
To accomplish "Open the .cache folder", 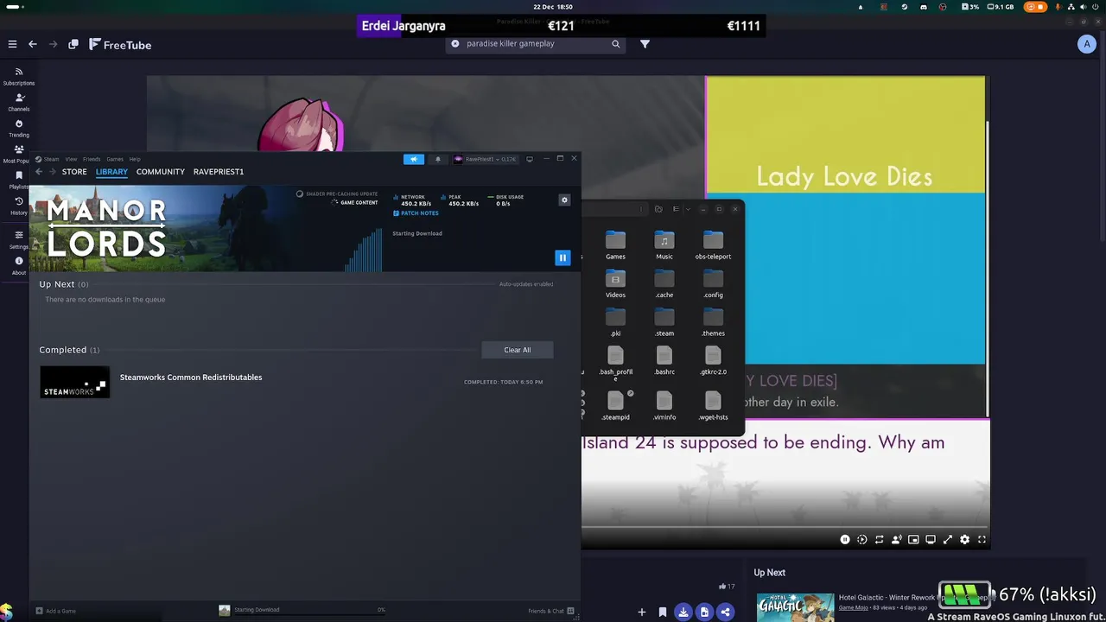I will [x=664, y=284].
